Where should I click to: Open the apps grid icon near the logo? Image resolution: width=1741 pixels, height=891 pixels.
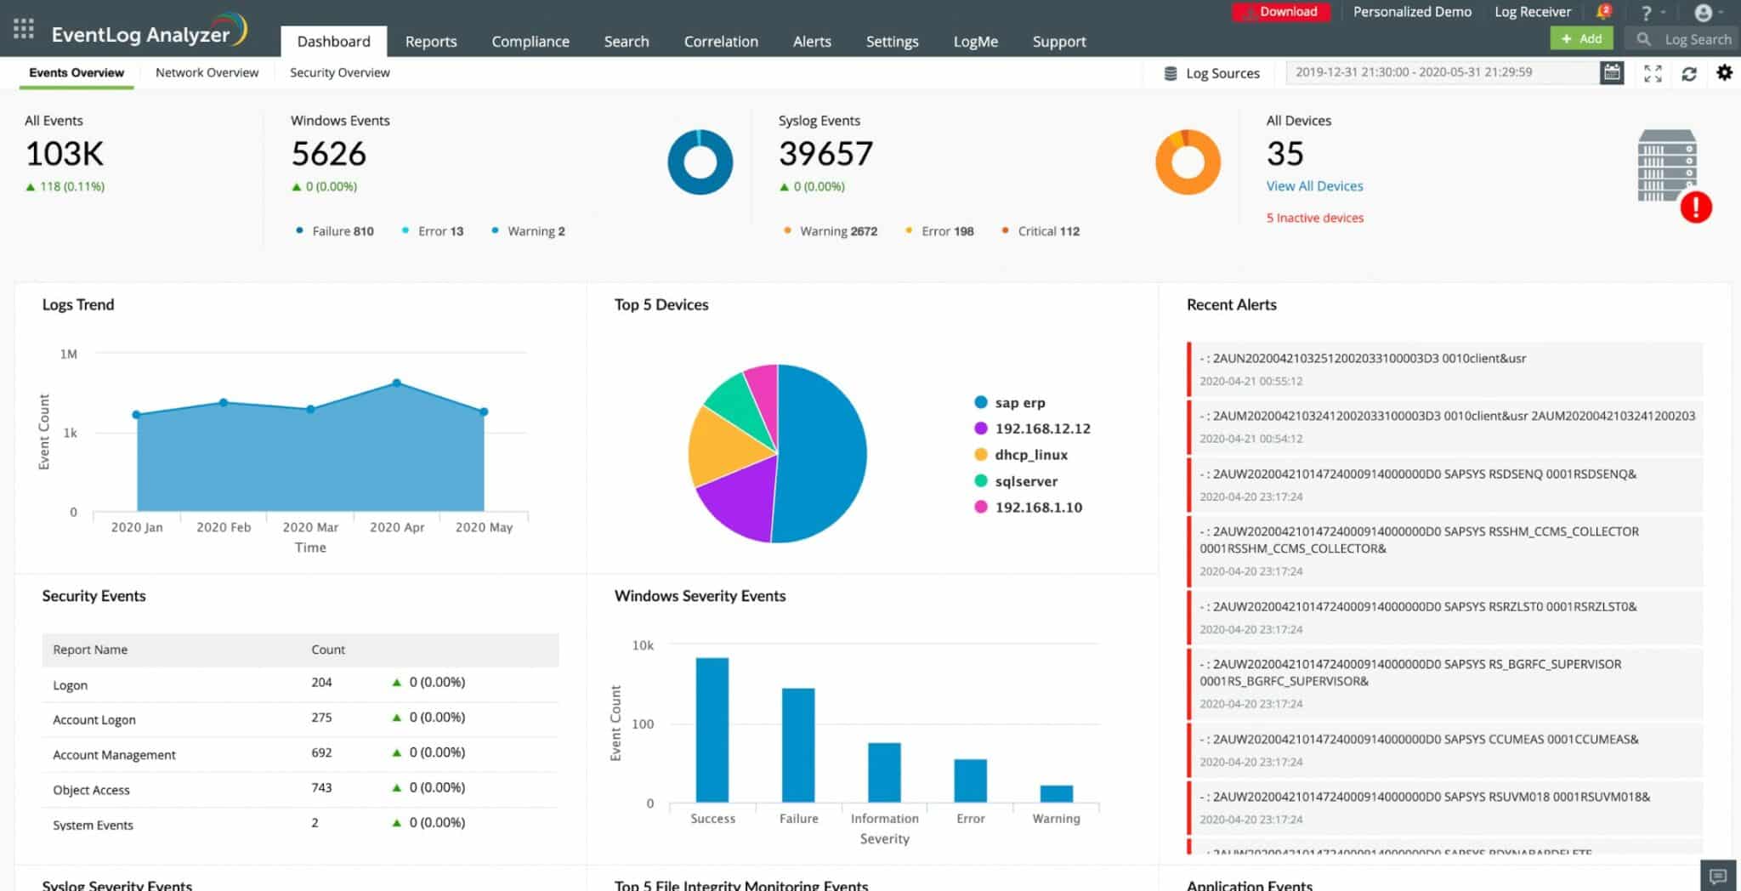point(23,28)
